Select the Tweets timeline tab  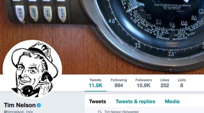(97, 101)
